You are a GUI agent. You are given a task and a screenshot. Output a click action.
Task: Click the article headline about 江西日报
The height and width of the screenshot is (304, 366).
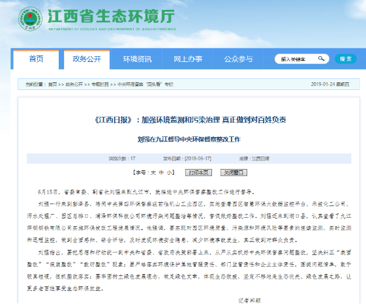(x=190, y=120)
